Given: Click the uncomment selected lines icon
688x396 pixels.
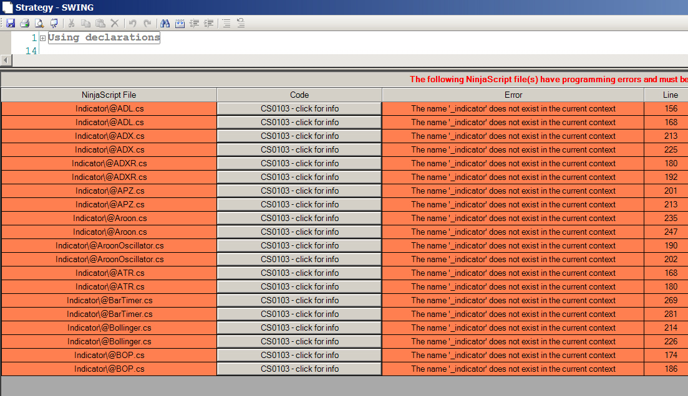Looking at the screenshot, I should click(x=241, y=23).
